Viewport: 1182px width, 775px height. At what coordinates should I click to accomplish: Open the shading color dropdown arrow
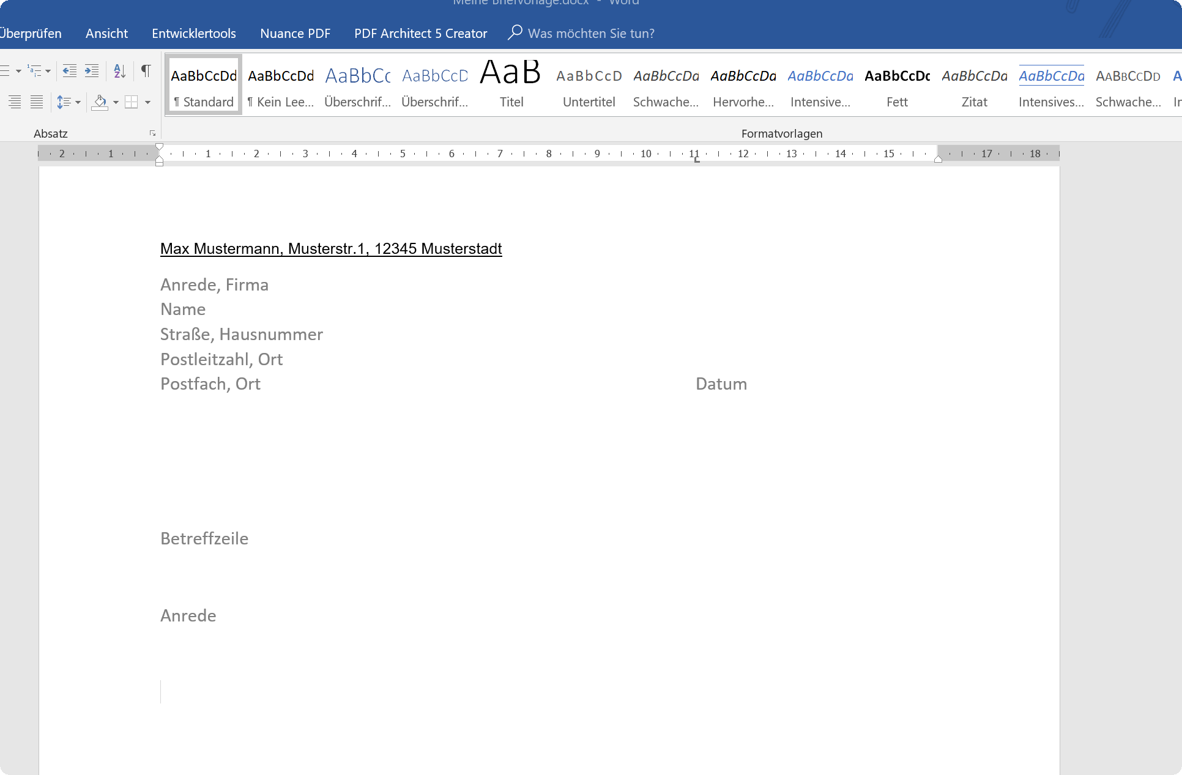click(116, 102)
